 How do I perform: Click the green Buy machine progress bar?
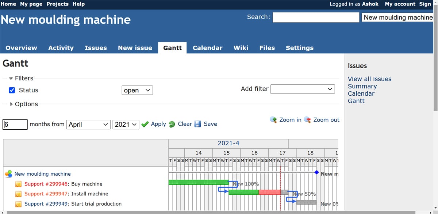pos(198,182)
